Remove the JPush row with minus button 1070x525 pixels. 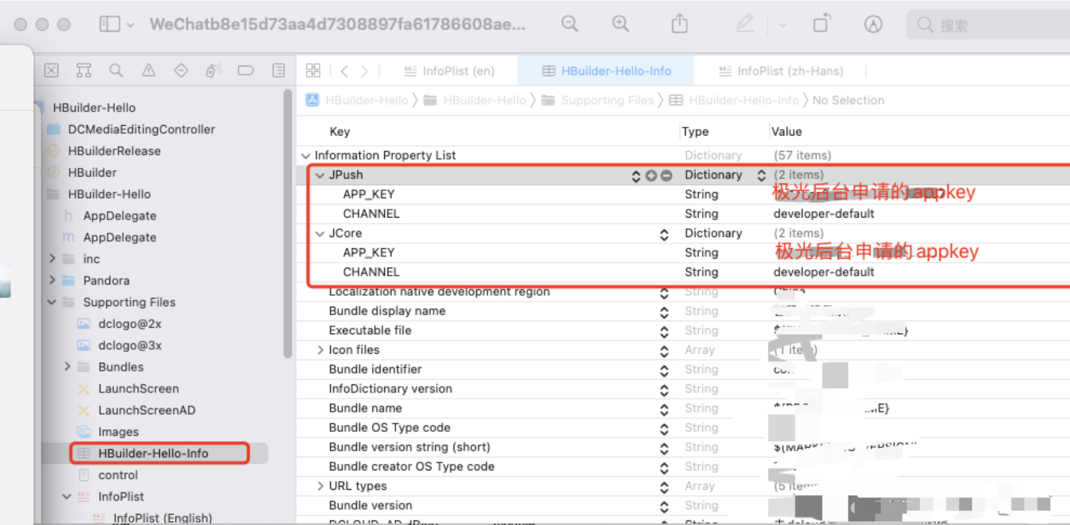click(x=666, y=176)
